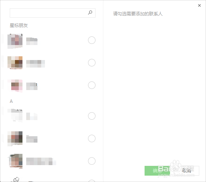Click the search magnifier icon

click(x=90, y=13)
